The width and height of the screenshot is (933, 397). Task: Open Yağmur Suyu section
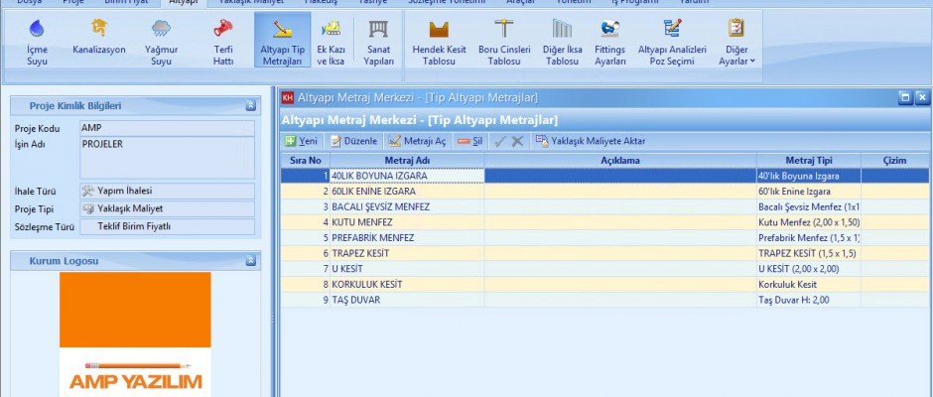pos(159,43)
